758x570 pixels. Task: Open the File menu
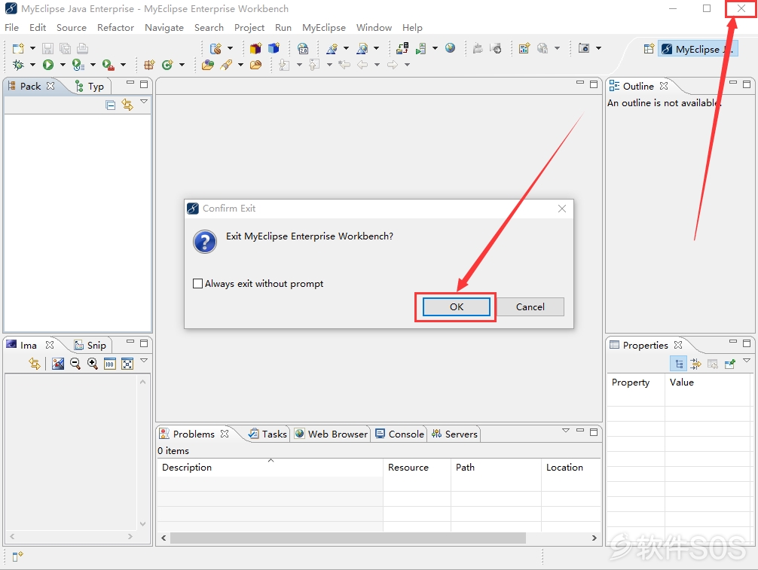(11, 28)
